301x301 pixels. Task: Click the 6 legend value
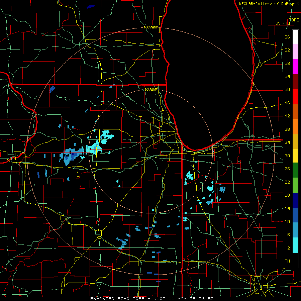click(x=289, y=234)
